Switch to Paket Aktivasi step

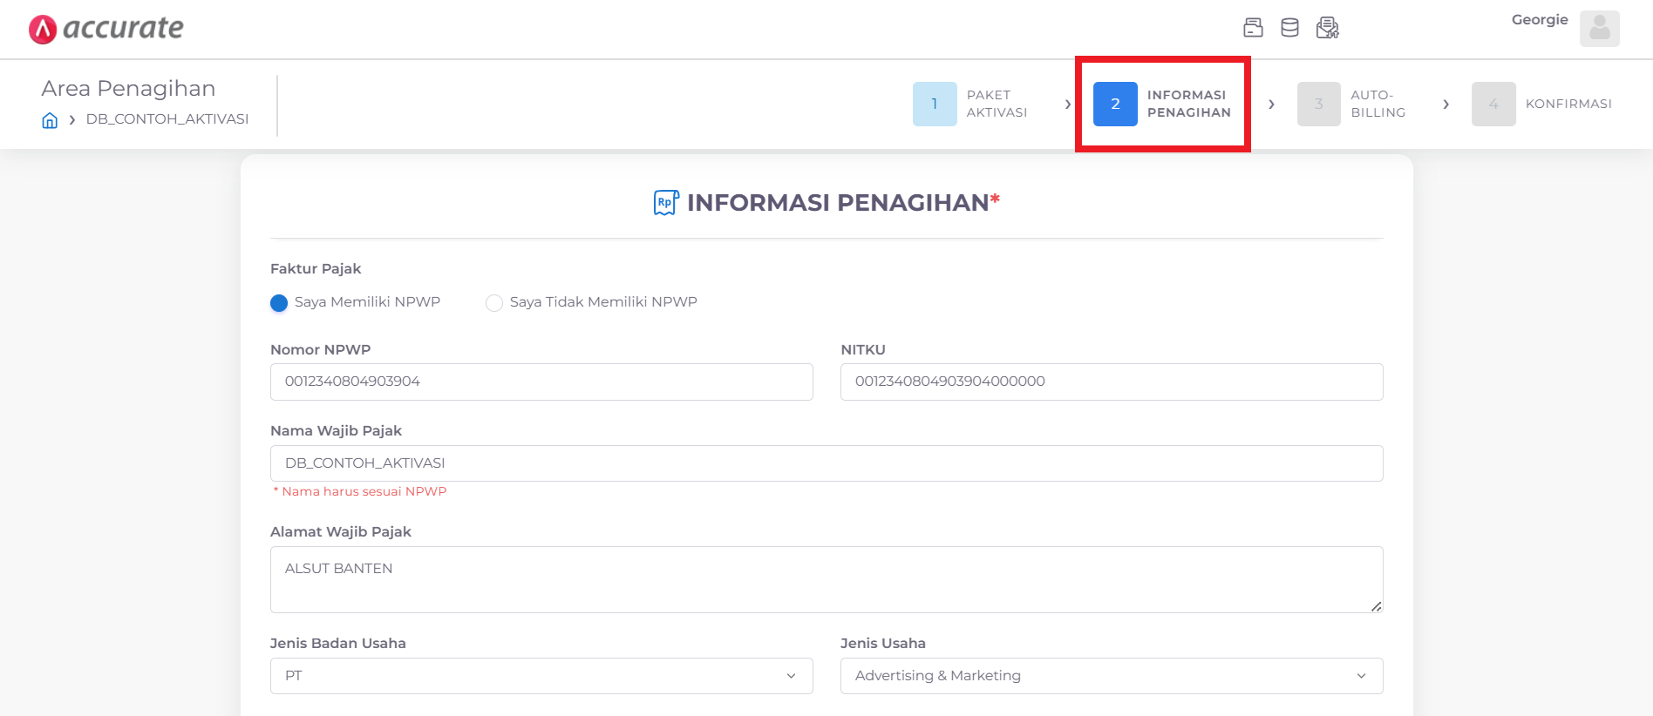(x=997, y=104)
